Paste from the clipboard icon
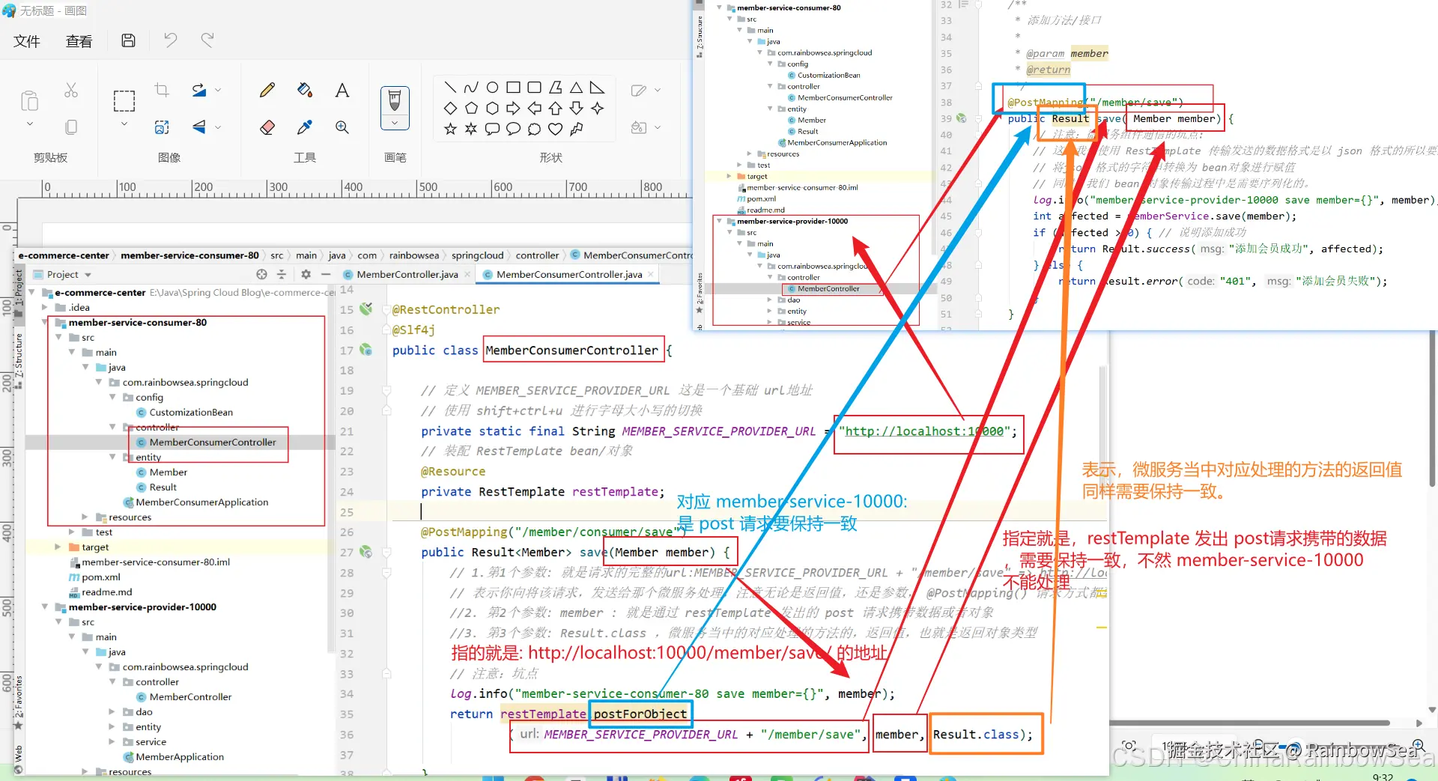The height and width of the screenshot is (781, 1438). pos(30,100)
